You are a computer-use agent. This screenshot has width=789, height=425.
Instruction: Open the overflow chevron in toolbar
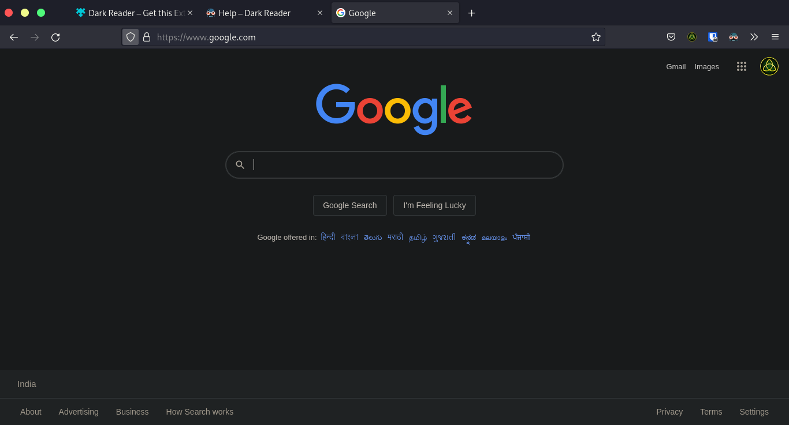tap(754, 37)
